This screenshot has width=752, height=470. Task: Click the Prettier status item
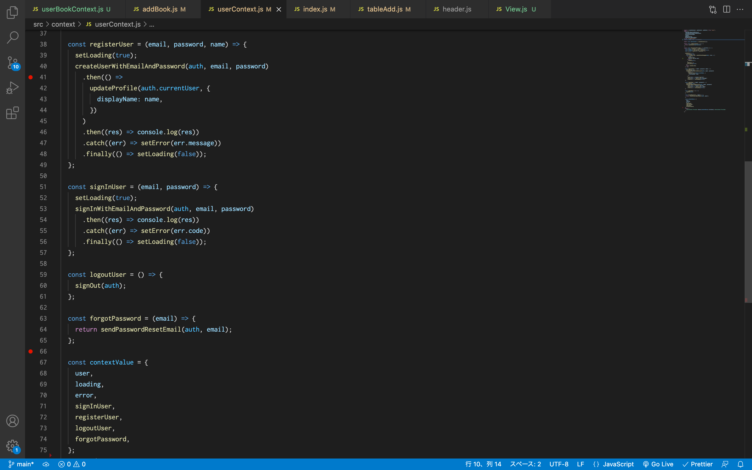[698, 464]
